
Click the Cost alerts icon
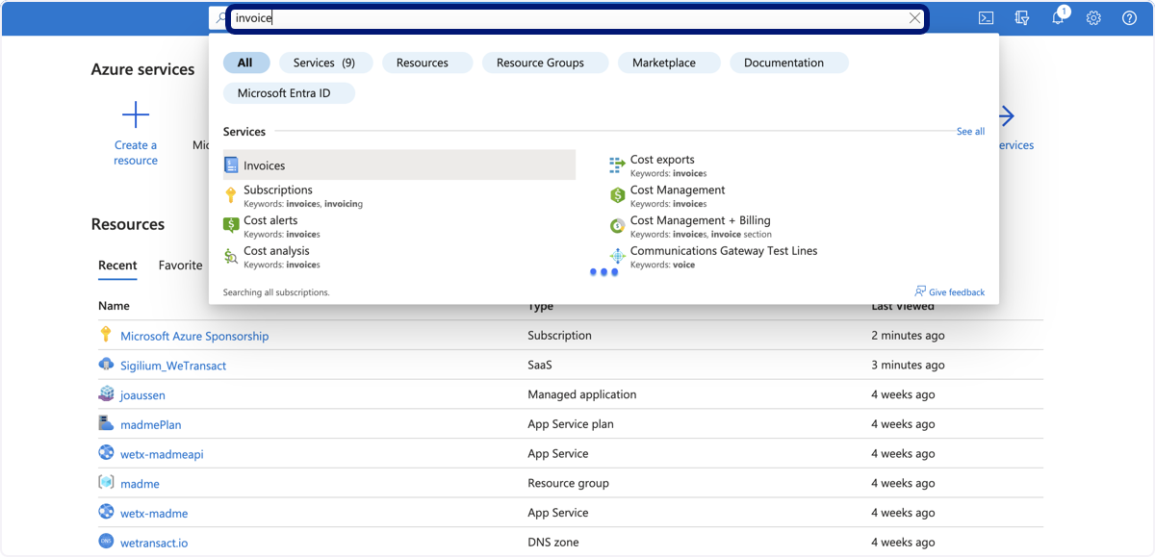click(x=231, y=225)
